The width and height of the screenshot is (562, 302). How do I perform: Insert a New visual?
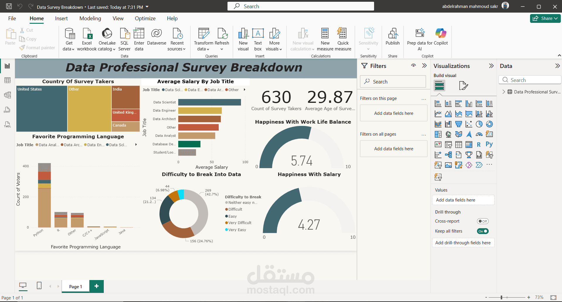(x=243, y=39)
